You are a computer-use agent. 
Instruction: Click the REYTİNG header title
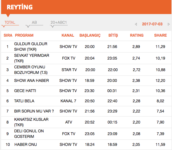point(20,7)
